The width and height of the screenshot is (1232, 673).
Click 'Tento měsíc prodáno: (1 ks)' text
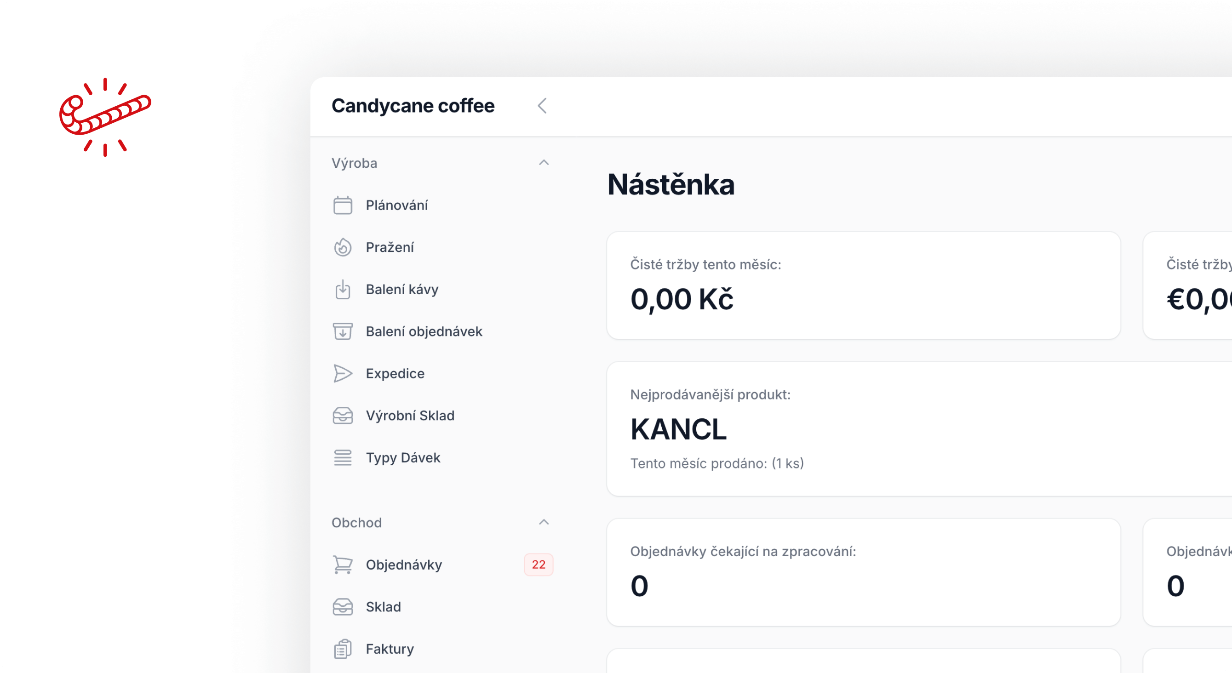717,464
